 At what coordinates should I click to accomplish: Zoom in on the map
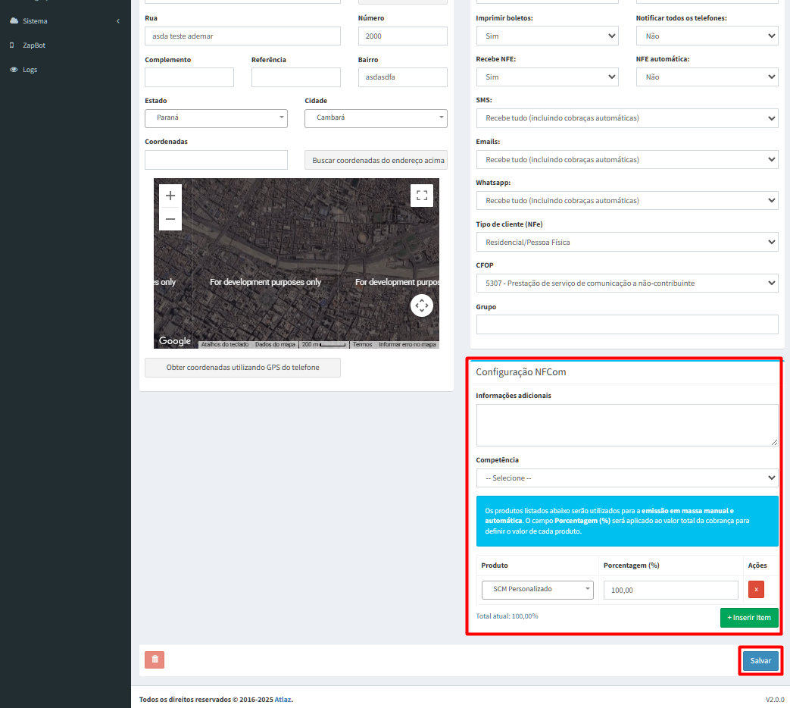tap(170, 196)
